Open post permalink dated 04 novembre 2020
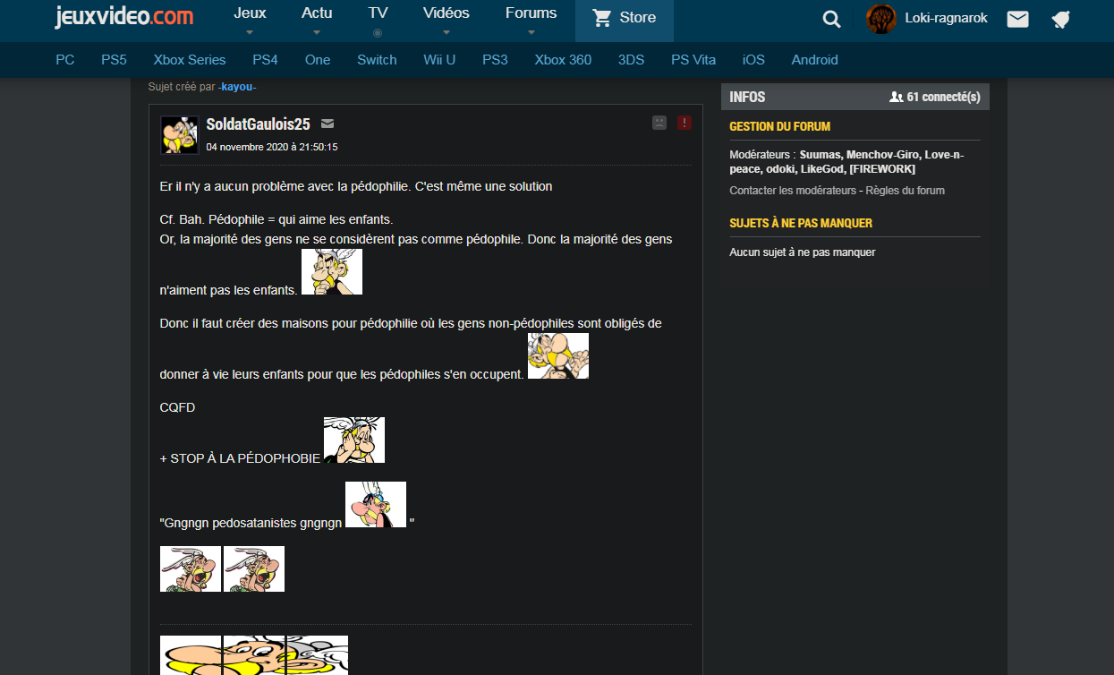Viewport: 1114px width, 675px height. [271, 147]
